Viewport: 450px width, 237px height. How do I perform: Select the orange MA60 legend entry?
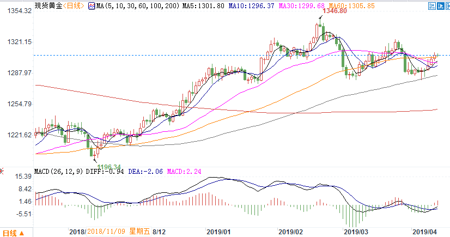click(x=329, y=5)
